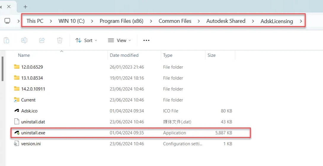This screenshot has height=166, width=323.
Task: Click the uninstall.exe file name
Action: [x=33, y=133]
